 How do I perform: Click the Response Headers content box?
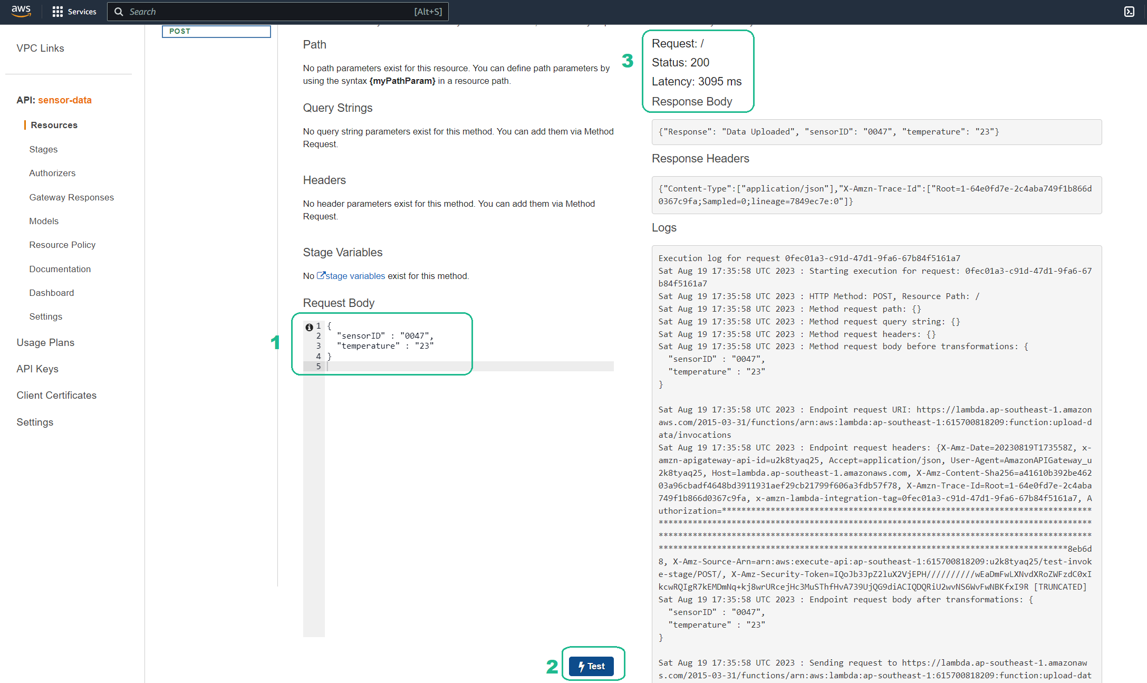tap(876, 195)
